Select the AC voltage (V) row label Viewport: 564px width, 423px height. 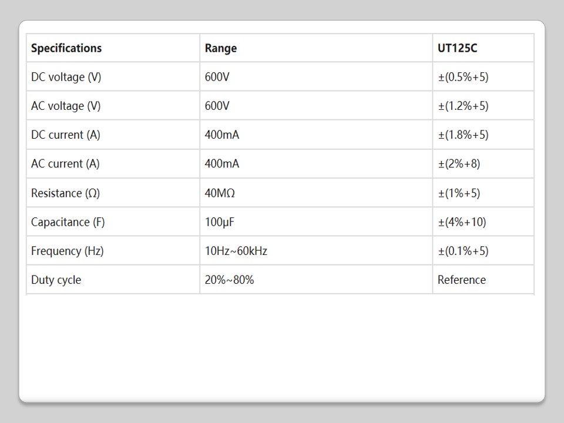point(66,106)
